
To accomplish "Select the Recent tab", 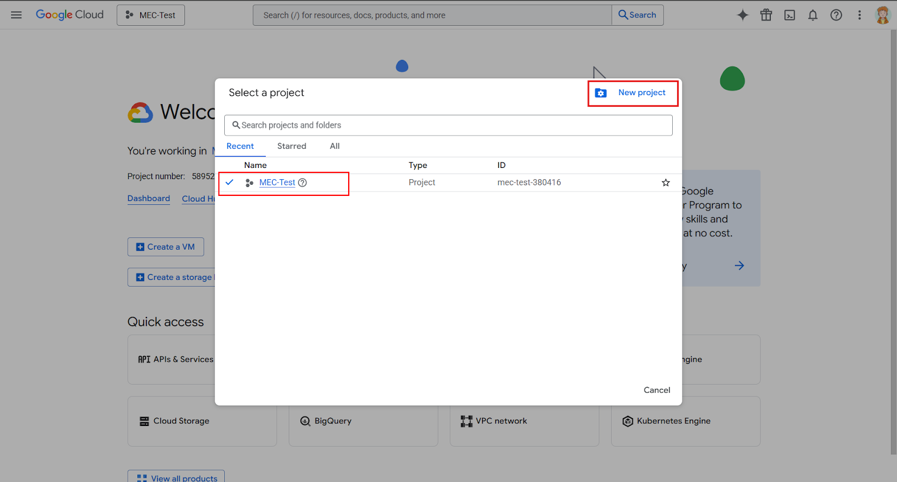I will point(240,146).
